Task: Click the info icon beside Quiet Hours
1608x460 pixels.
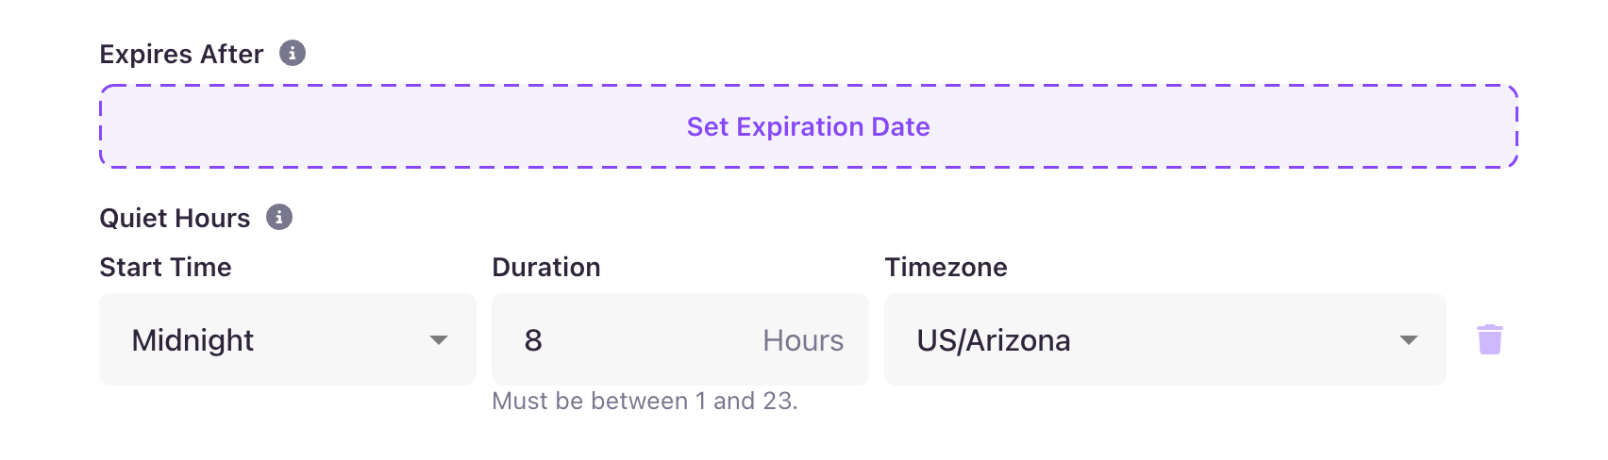Action: 279,217
